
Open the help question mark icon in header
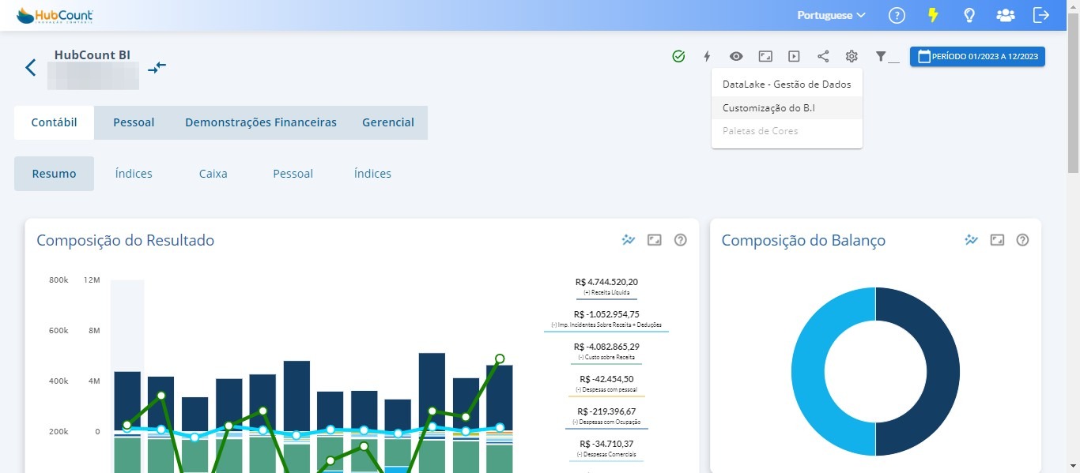pos(897,15)
